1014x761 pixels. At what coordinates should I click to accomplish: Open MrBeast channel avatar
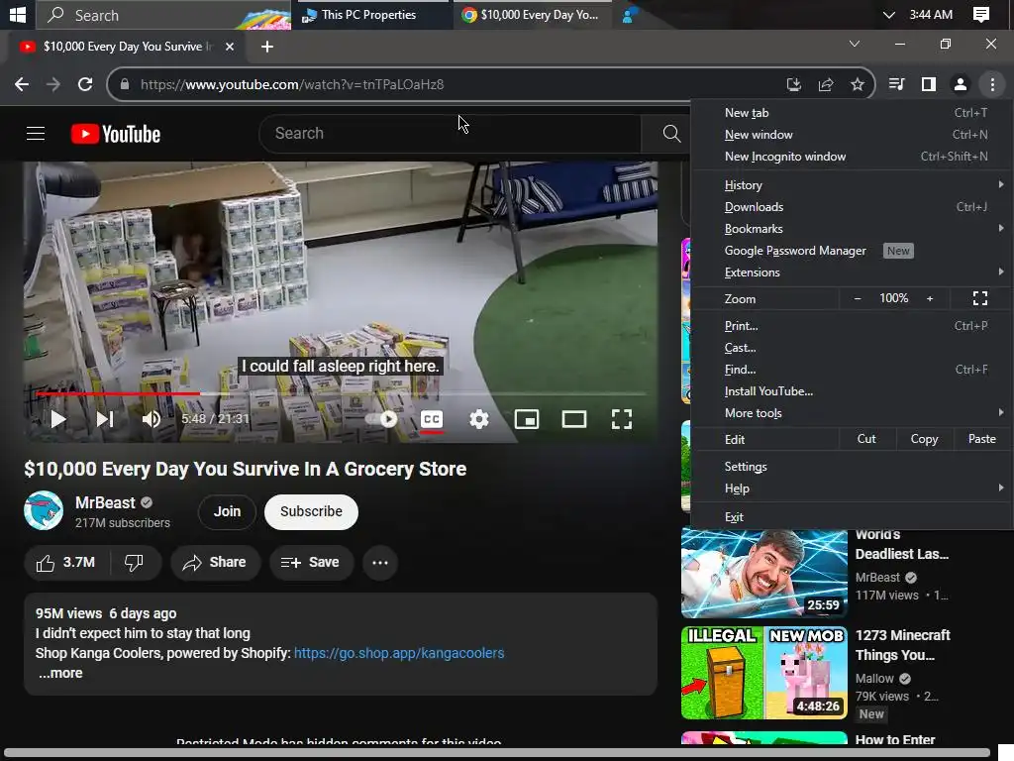(x=44, y=510)
